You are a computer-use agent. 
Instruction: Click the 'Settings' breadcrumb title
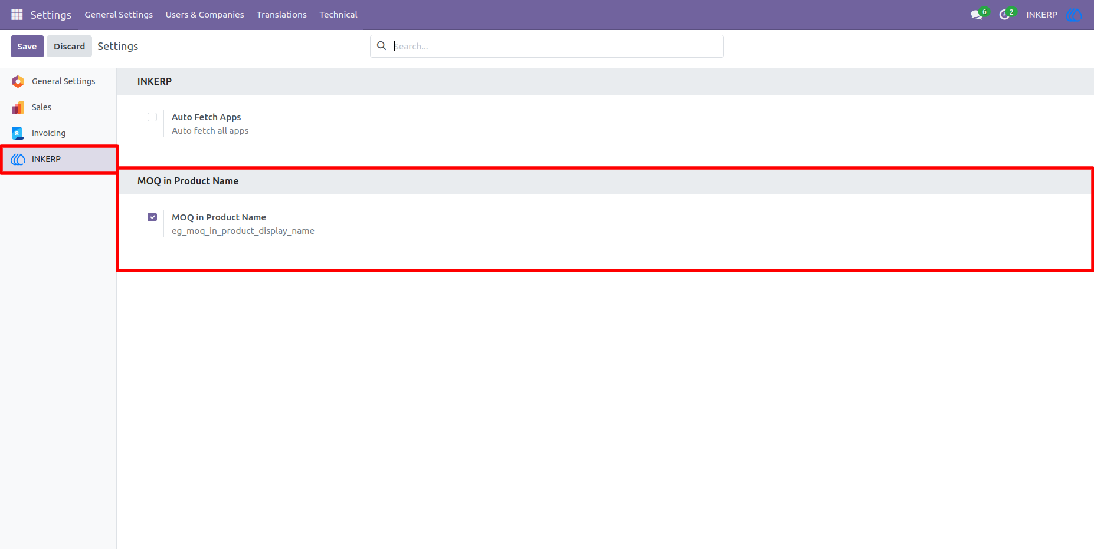pos(117,46)
